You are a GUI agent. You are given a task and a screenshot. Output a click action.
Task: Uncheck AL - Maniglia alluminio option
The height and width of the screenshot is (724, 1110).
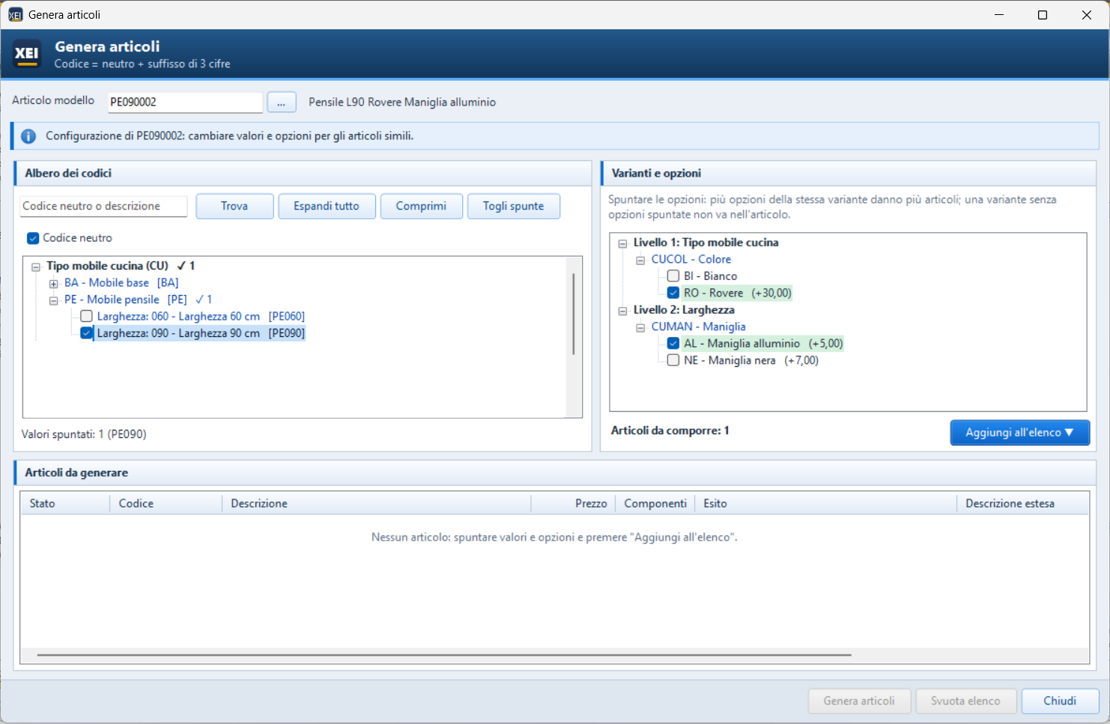click(673, 344)
